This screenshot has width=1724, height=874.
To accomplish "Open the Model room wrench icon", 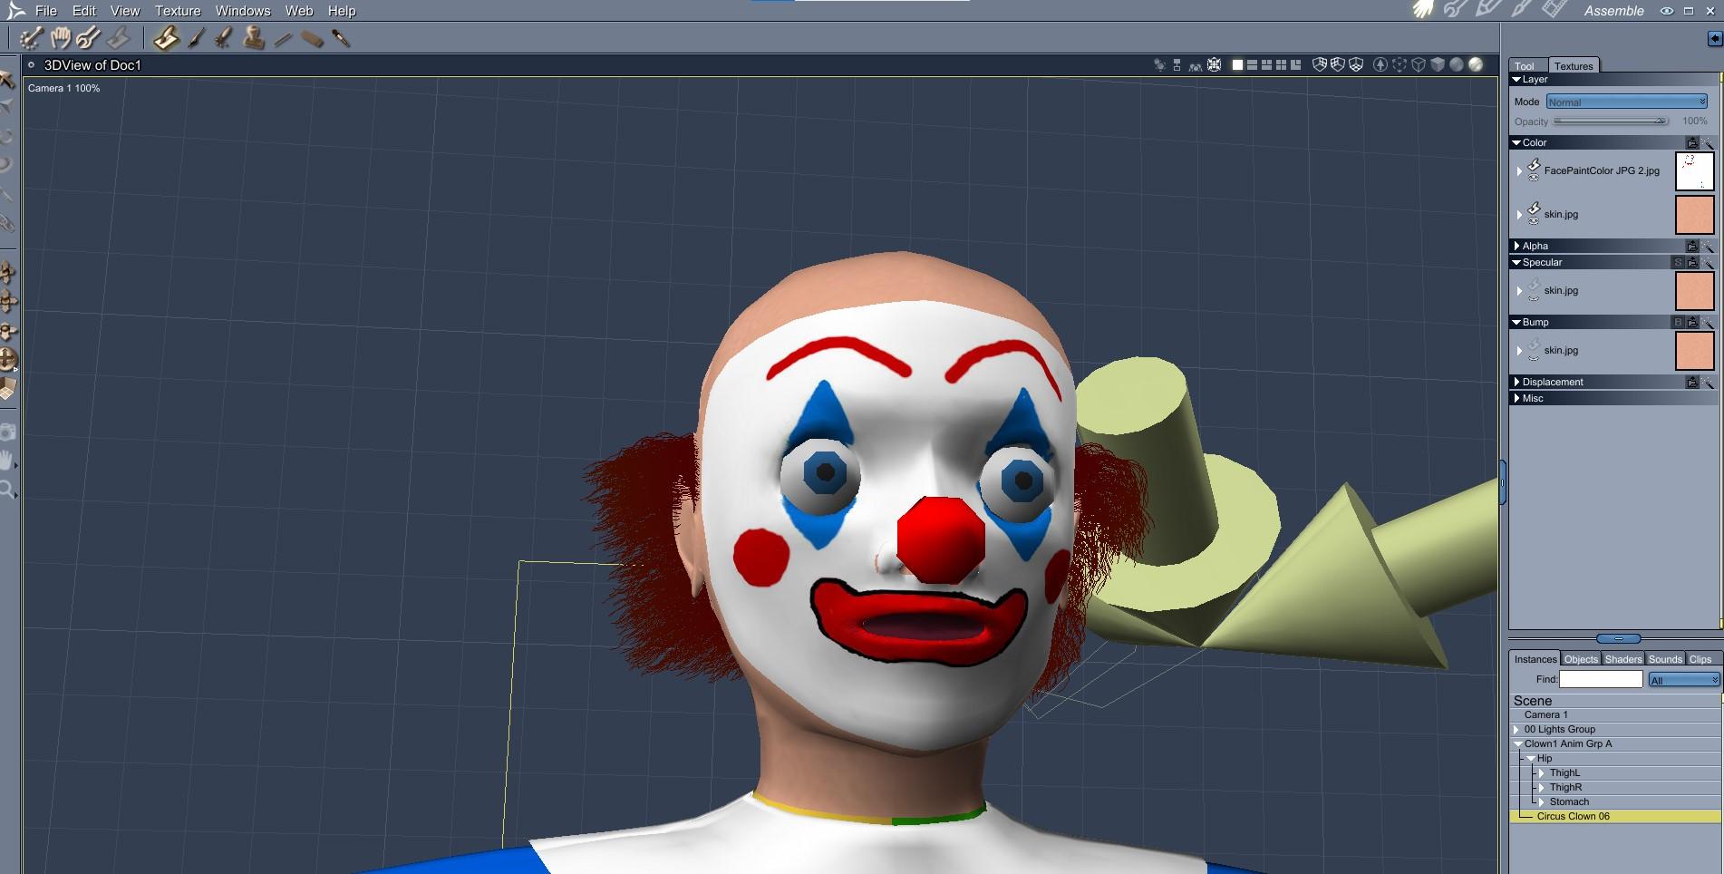I will click(1456, 10).
